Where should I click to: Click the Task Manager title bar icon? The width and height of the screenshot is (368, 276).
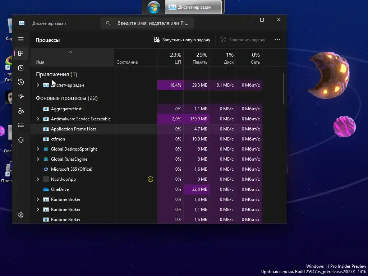[x=22, y=23]
